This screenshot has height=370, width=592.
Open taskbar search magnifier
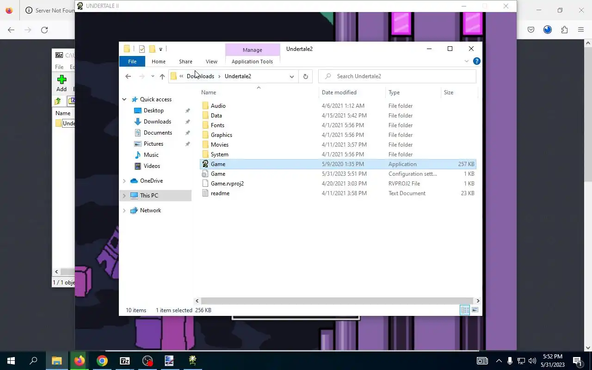(x=33, y=361)
